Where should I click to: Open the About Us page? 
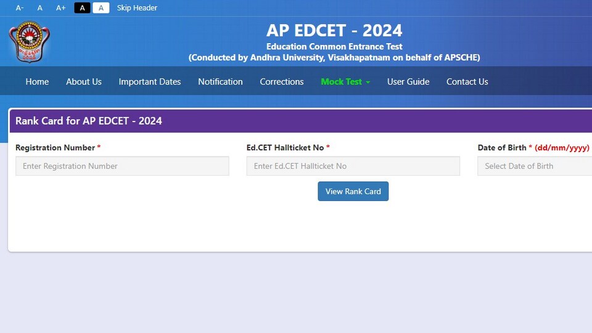(84, 81)
